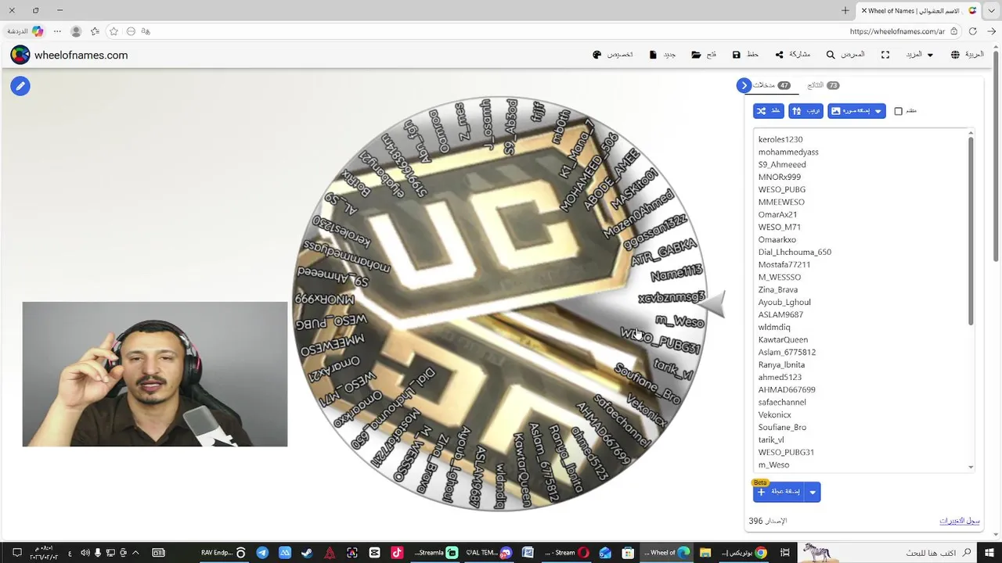Select entry AHMAD667699 in the list
This screenshot has width=1002, height=563.
coord(787,389)
